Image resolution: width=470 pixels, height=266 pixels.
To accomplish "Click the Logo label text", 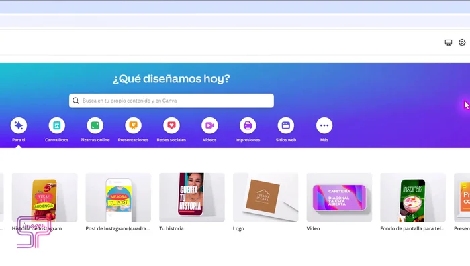I will [238, 228].
